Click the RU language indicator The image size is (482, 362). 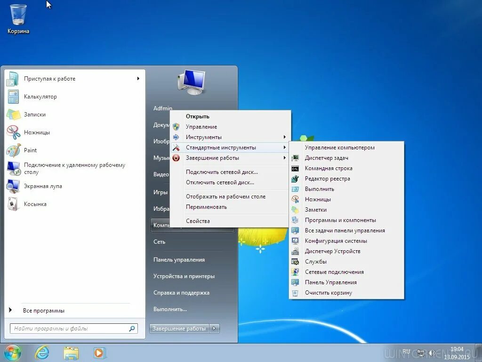[x=406, y=352]
